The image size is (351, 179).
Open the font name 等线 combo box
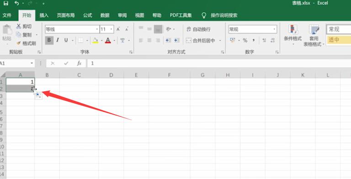click(72, 29)
